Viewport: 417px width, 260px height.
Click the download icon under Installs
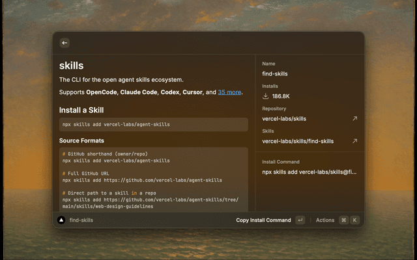(x=266, y=96)
